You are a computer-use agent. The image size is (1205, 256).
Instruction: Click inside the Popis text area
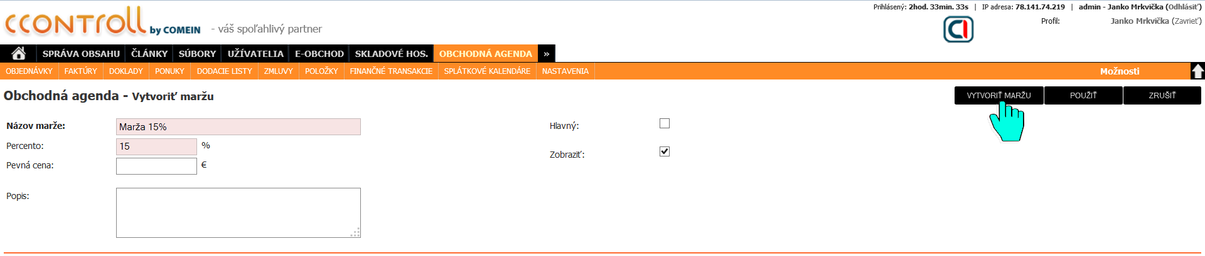tap(238, 213)
